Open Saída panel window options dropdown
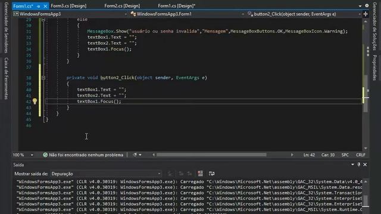The image size is (381, 214). click(352, 165)
